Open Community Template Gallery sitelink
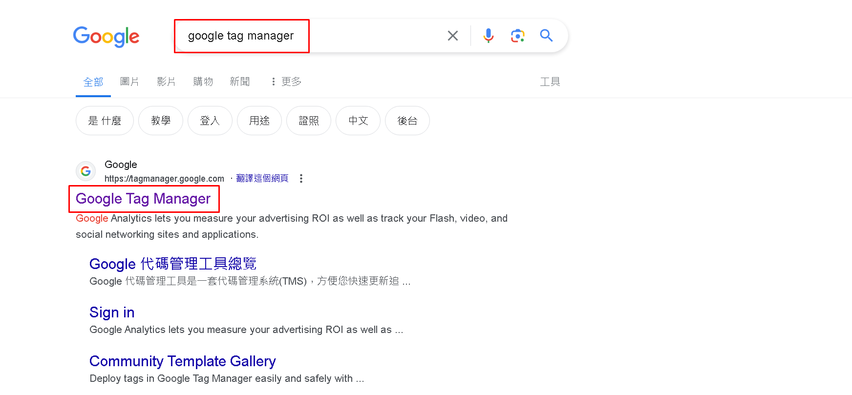The image size is (852, 395). tap(183, 361)
